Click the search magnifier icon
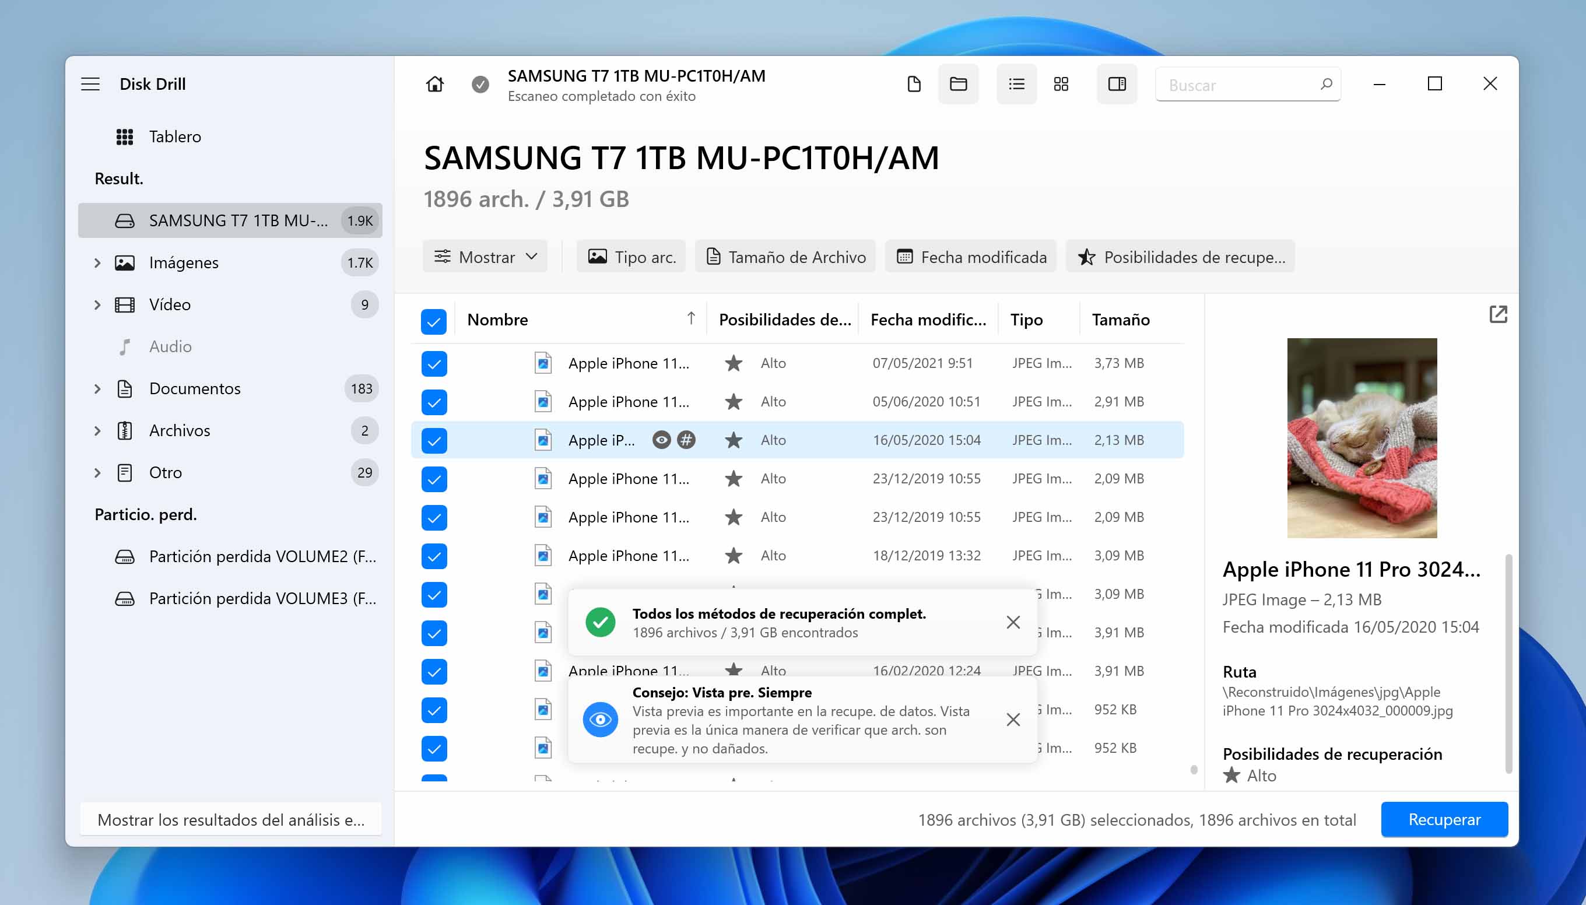This screenshot has height=905, width=1586. coord(1325,84)
